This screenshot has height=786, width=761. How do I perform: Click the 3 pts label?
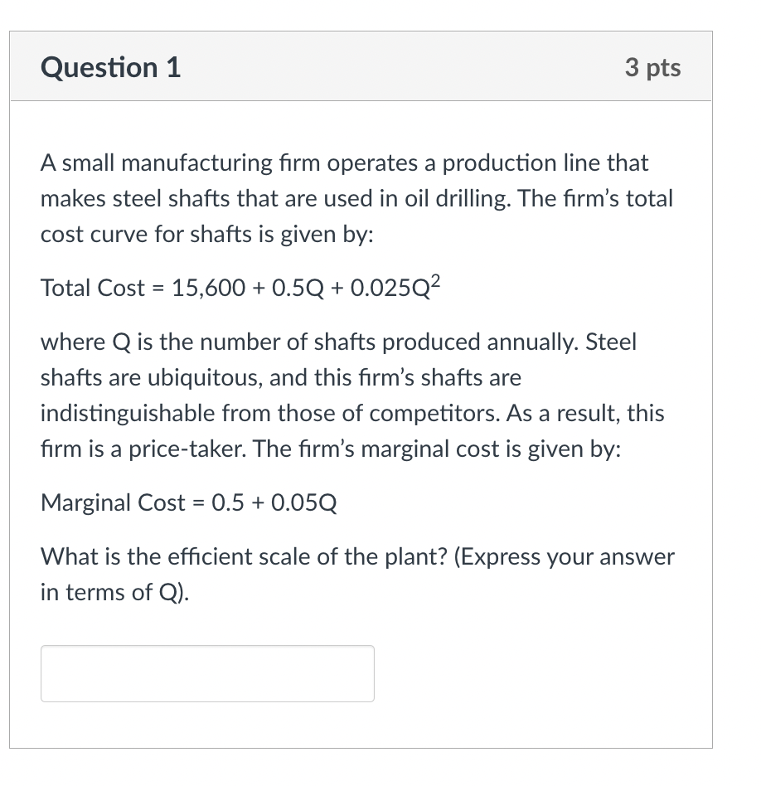coord(652,68)
